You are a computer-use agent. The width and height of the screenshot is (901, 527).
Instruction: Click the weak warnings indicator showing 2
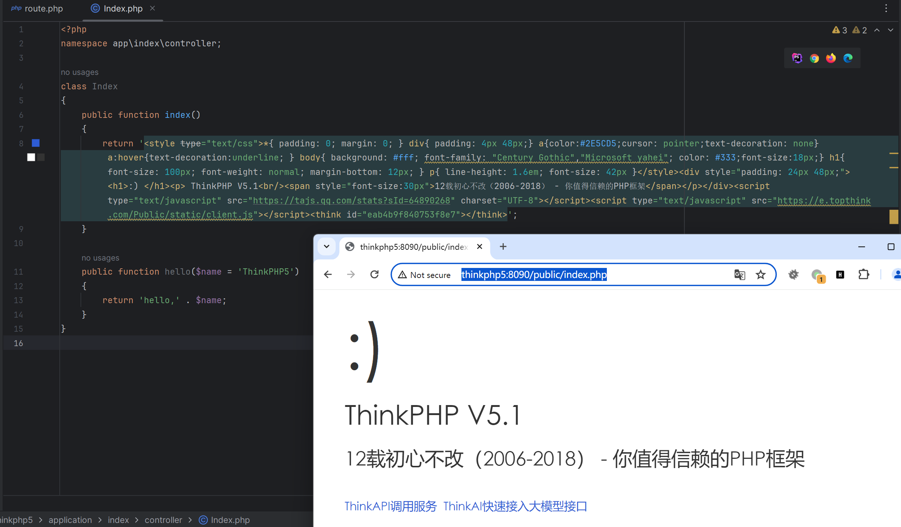860,30
